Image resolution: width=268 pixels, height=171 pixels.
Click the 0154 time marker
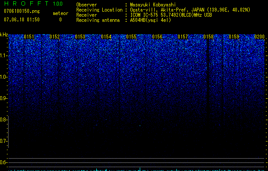click(106, 37)
